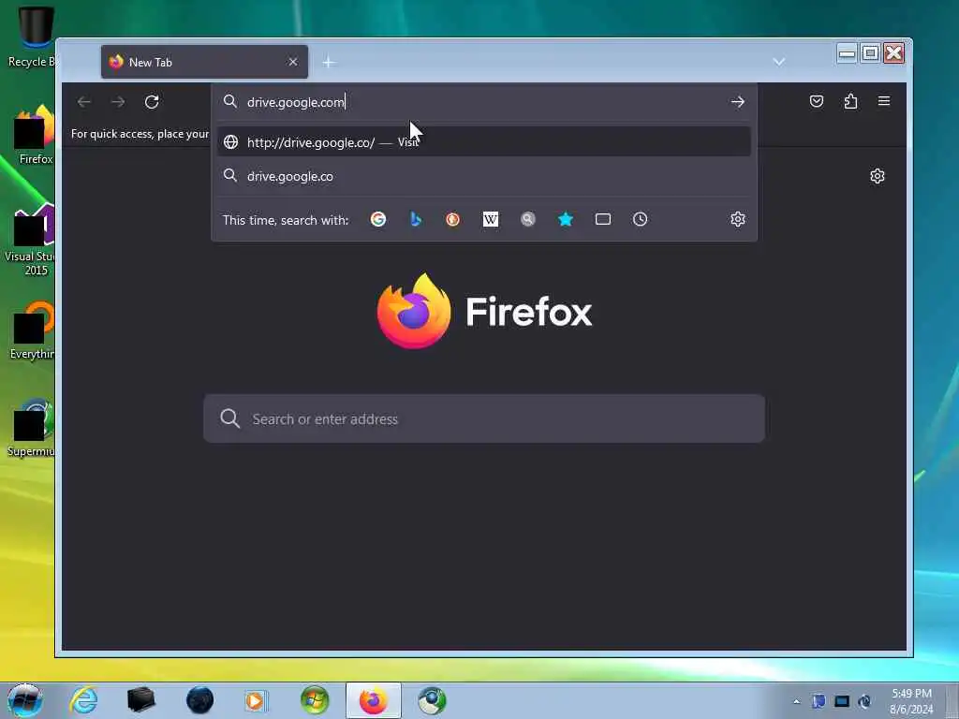Click the back navigation arrow
Viewport: 959px width, 719px height.
[84, 102]
